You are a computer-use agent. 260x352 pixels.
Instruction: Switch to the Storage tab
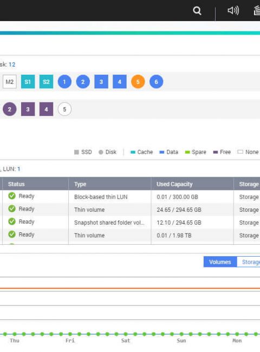[x=249, y=262]
